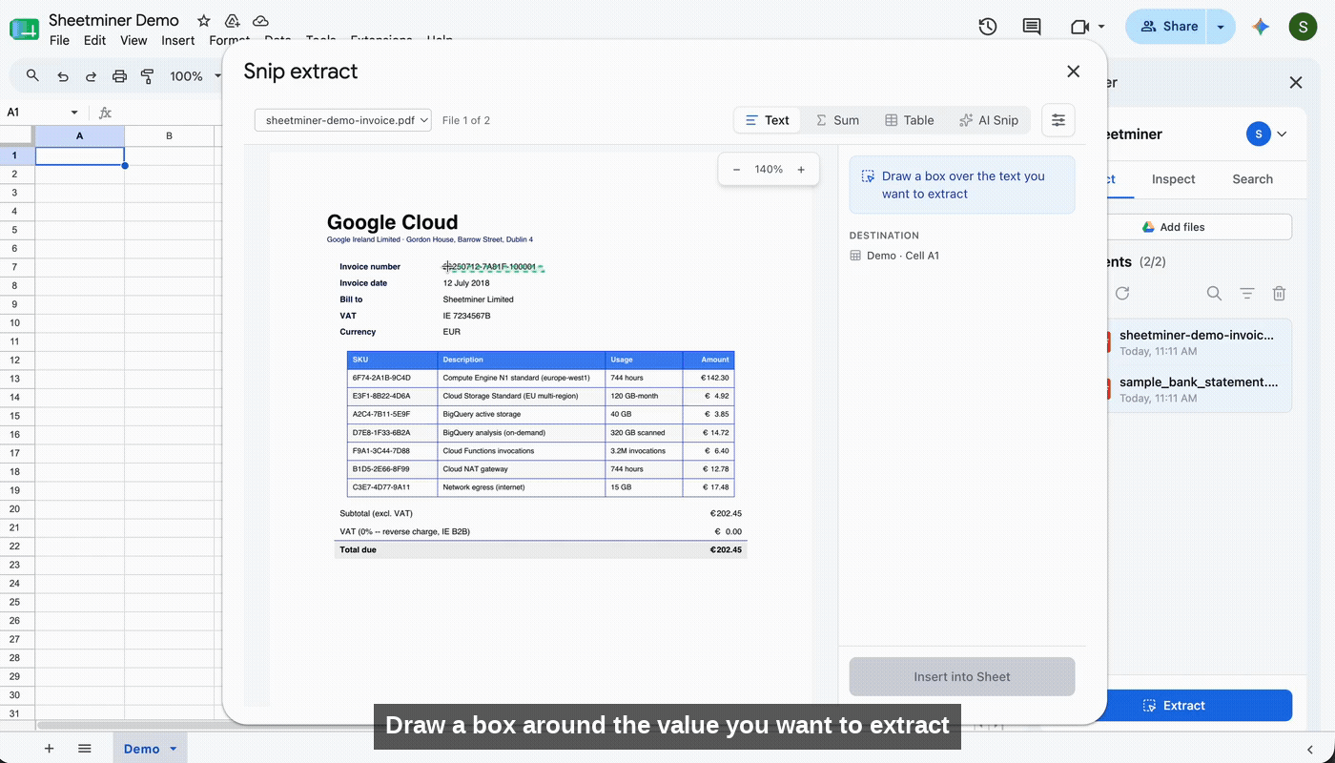
Task: Open the all sheets list icon
Action: [85, 749]
